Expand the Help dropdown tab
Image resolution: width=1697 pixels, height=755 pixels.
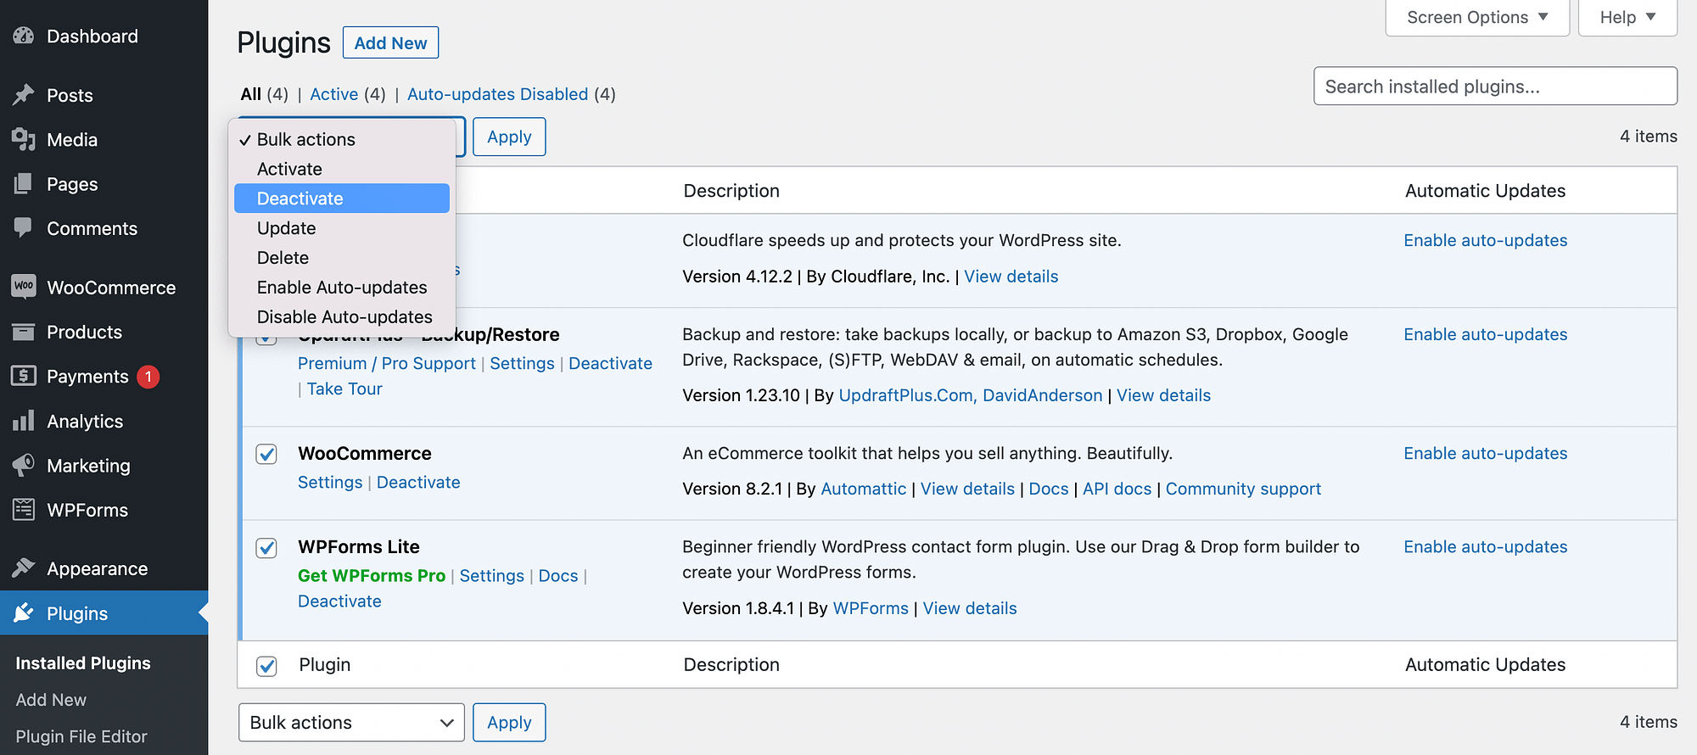click(x=1627, y=18)
